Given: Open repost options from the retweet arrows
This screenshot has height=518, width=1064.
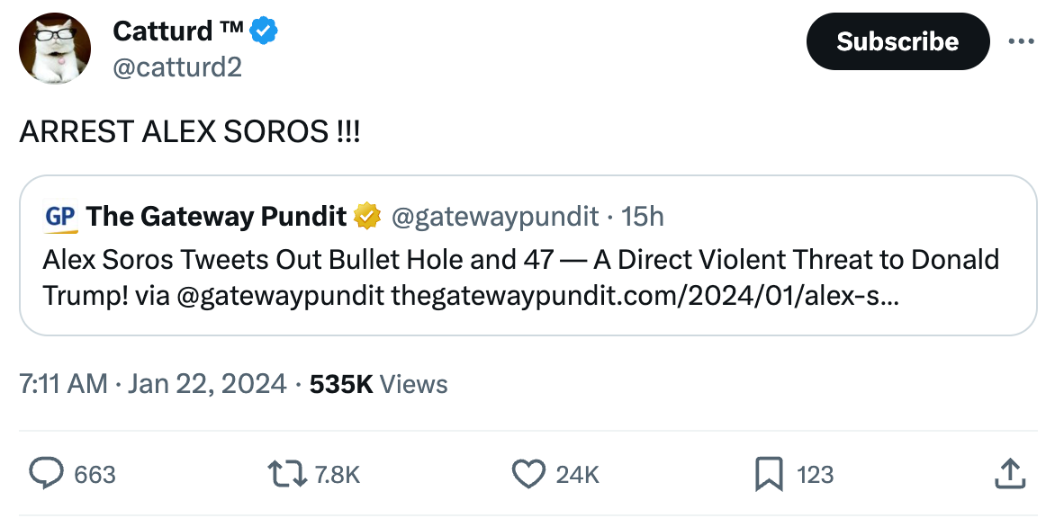Looking at the screenshot, I should point(285,474).
